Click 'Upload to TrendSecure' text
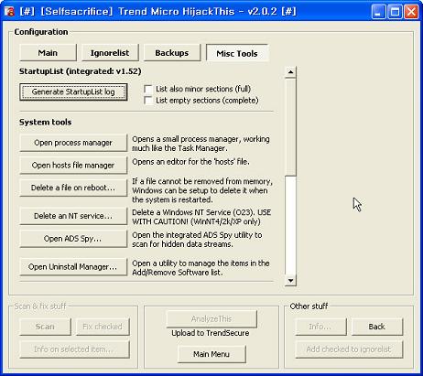Screen dimensions: 423x376 (x=211, y=333)
